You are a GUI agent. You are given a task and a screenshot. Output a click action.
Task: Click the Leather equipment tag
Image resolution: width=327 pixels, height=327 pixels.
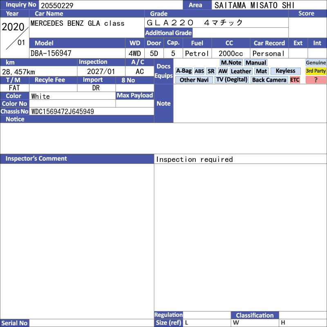pyautogui.click(x=241, y=71)
